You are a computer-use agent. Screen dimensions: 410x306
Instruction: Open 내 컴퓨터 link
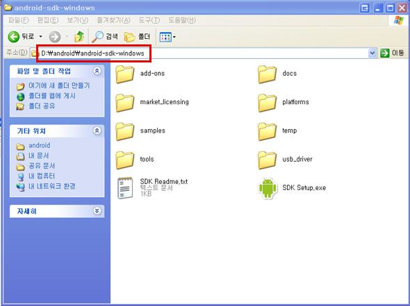click(42, 176)
